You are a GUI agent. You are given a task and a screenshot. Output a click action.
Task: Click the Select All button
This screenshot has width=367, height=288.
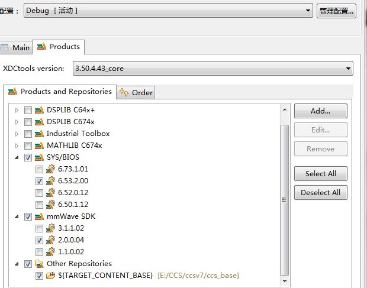click(x=321, y=174)
